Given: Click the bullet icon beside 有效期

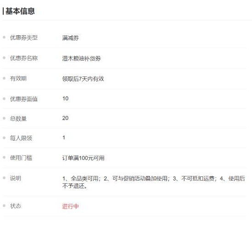Looking at the screenshot, I should (4, 78).
